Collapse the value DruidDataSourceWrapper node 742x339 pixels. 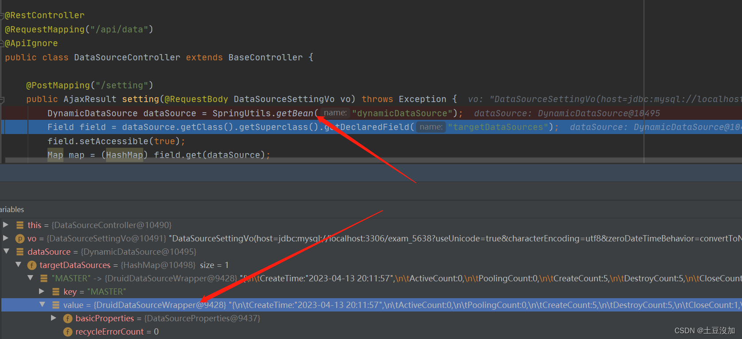coord(42,305)
